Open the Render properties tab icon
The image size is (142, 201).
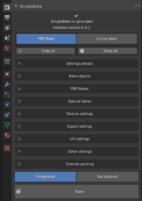(7, 7)
